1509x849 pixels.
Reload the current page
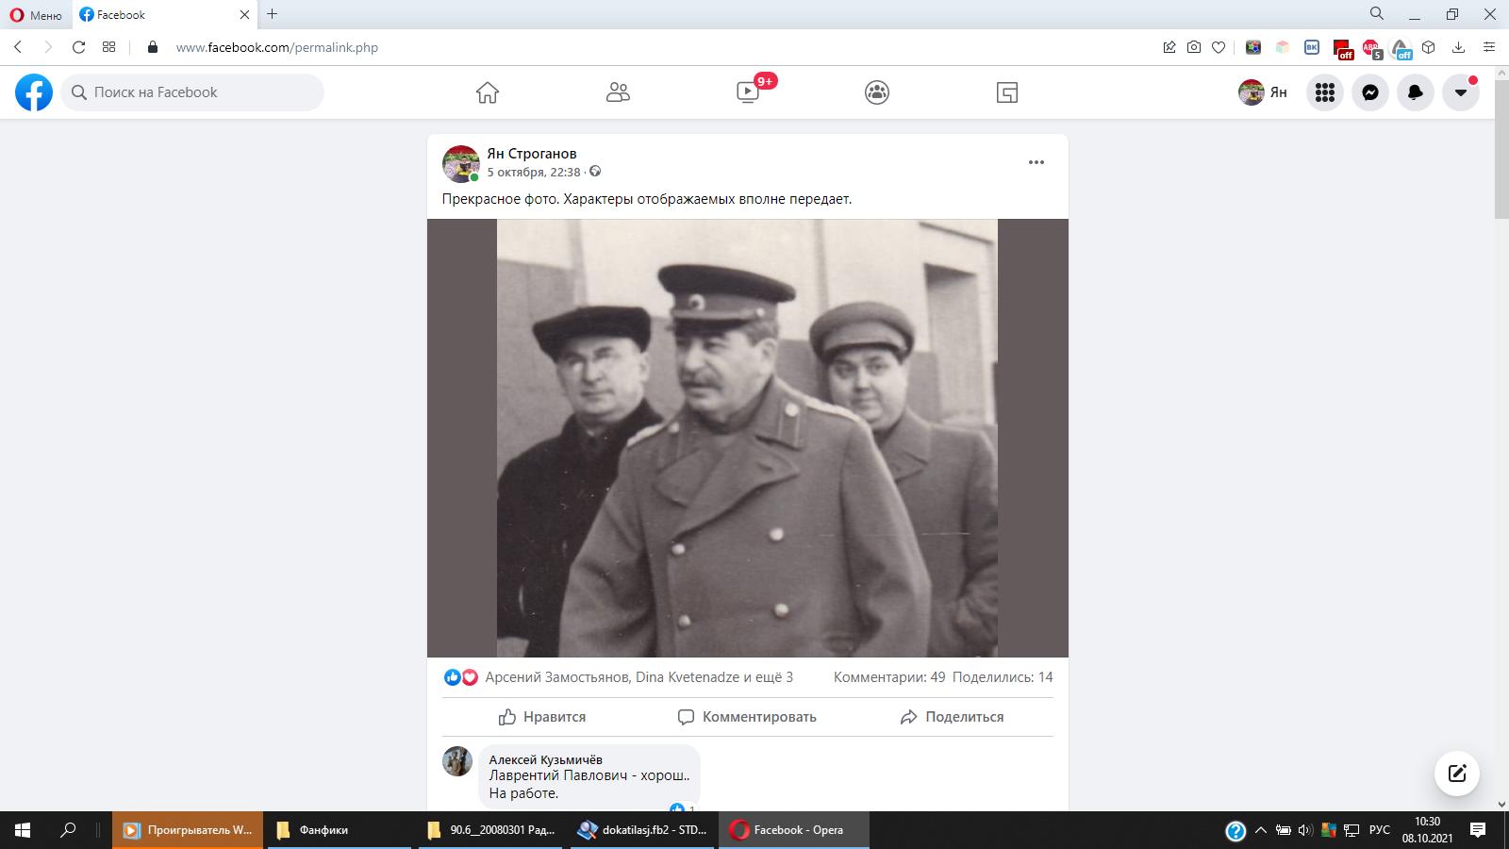pyautogui.click(x=79, y=47)
